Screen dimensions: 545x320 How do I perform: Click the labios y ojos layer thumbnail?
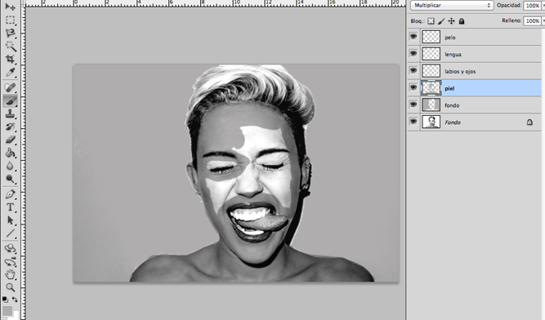[x=431, y=70]
